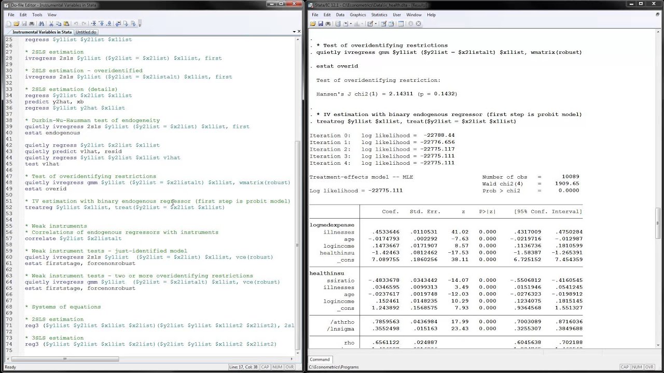
Task: Cut selection with the scissors icon
Action: (51, 23)
